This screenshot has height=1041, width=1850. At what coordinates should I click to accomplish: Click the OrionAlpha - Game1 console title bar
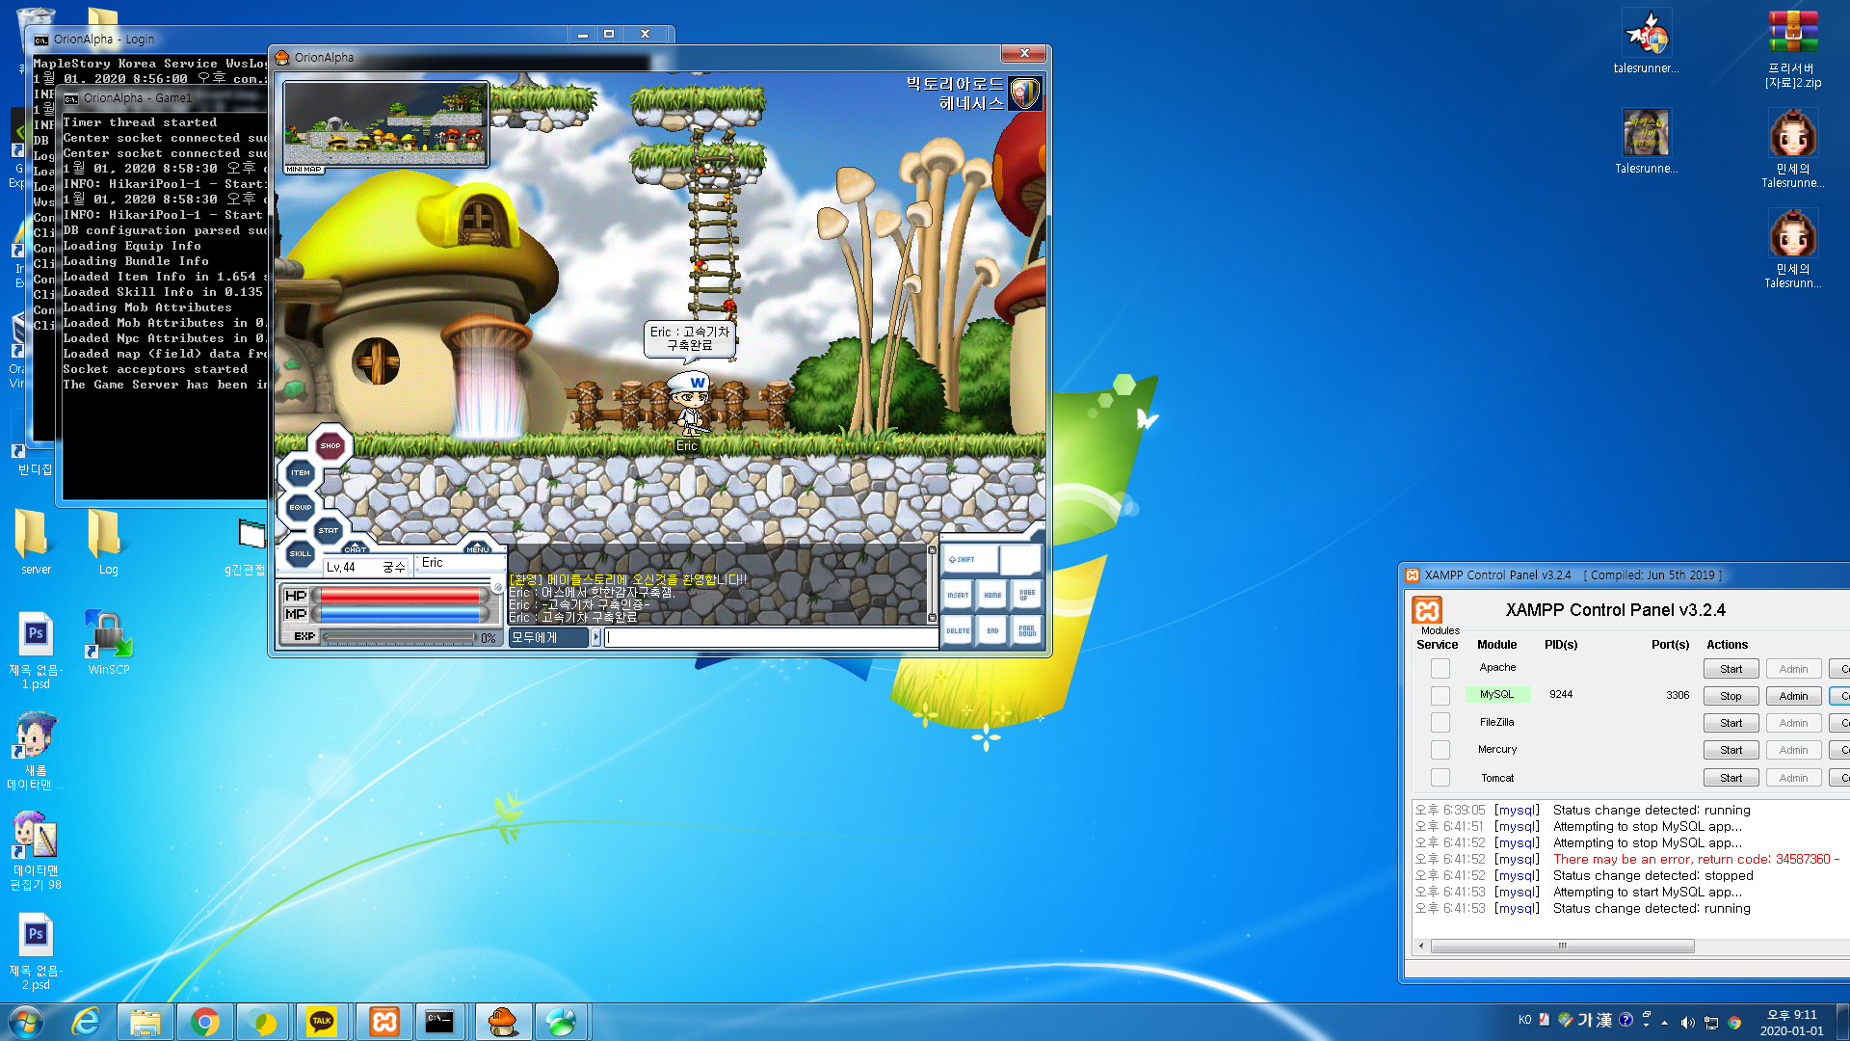point(164,98)
